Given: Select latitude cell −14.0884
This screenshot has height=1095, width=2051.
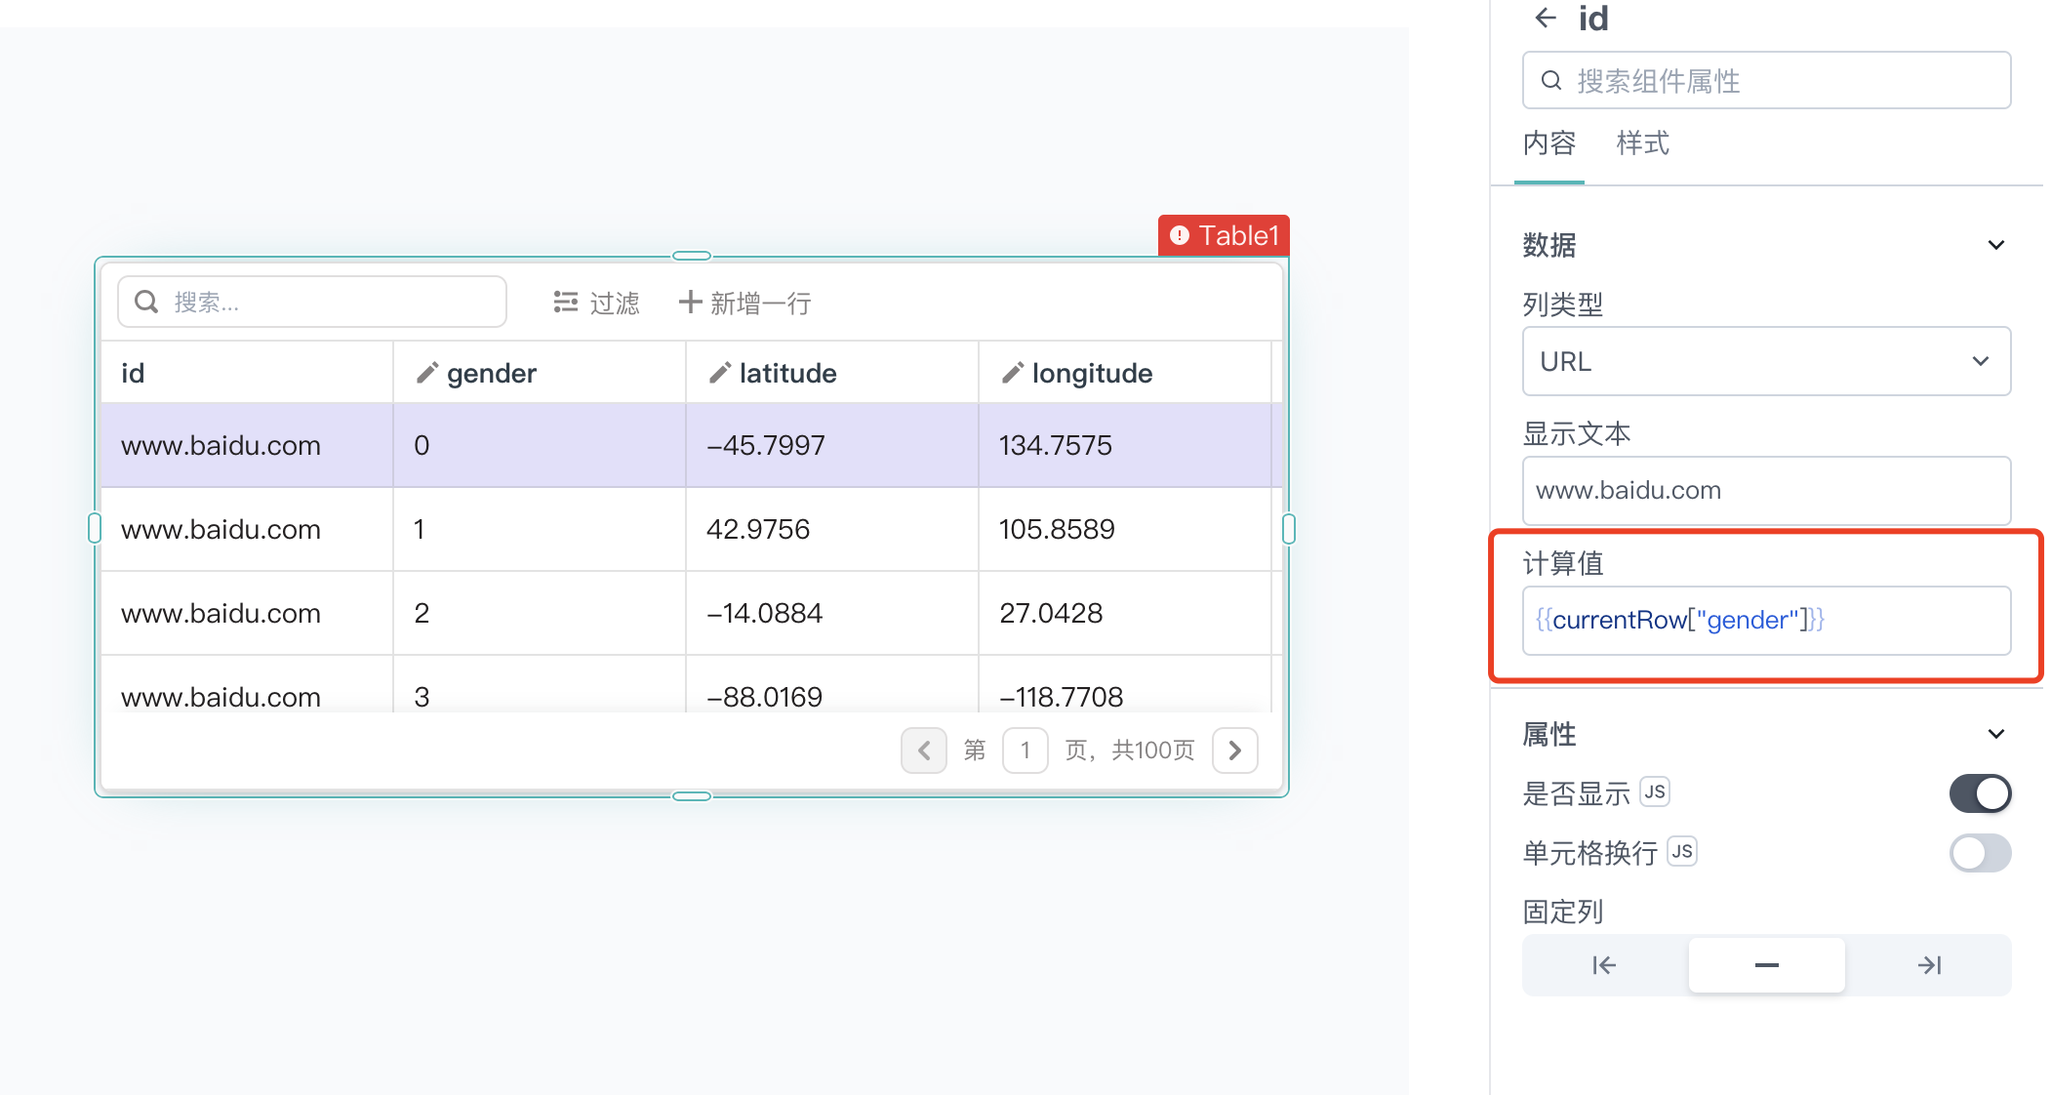Looking at the screenshot, I should coord(832,613).
